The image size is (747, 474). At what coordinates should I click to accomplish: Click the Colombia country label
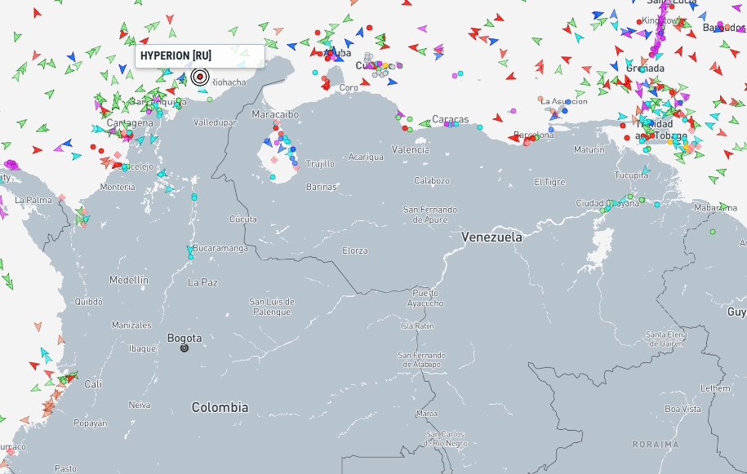click(x=220, y=407)
